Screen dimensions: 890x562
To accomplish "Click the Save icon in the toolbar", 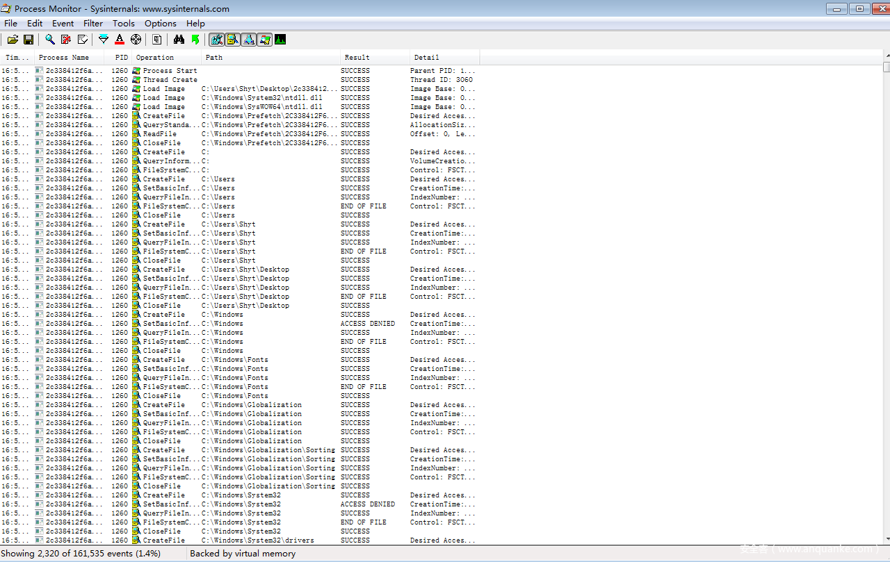I will (29, 40).
